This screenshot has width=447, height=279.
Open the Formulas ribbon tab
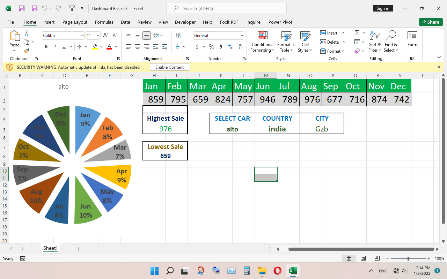104,22
